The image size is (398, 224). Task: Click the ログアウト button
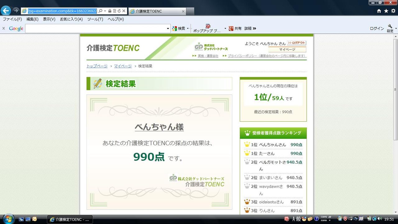(297, 43)
